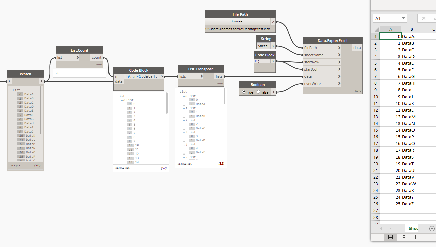
Task: Click the previous-sheet navigation arrow in Excel
Action: pos(381,229)
